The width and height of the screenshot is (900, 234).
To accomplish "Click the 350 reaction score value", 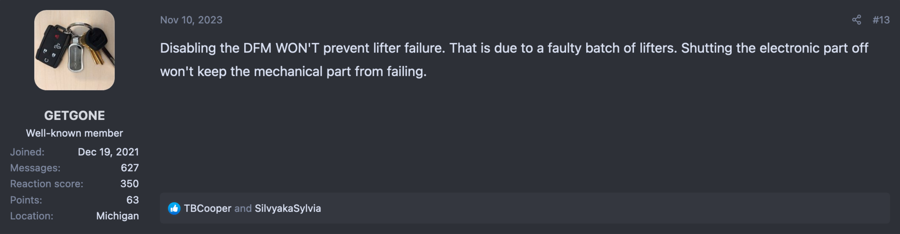I will pyautogui.click(x=129, y=184).
